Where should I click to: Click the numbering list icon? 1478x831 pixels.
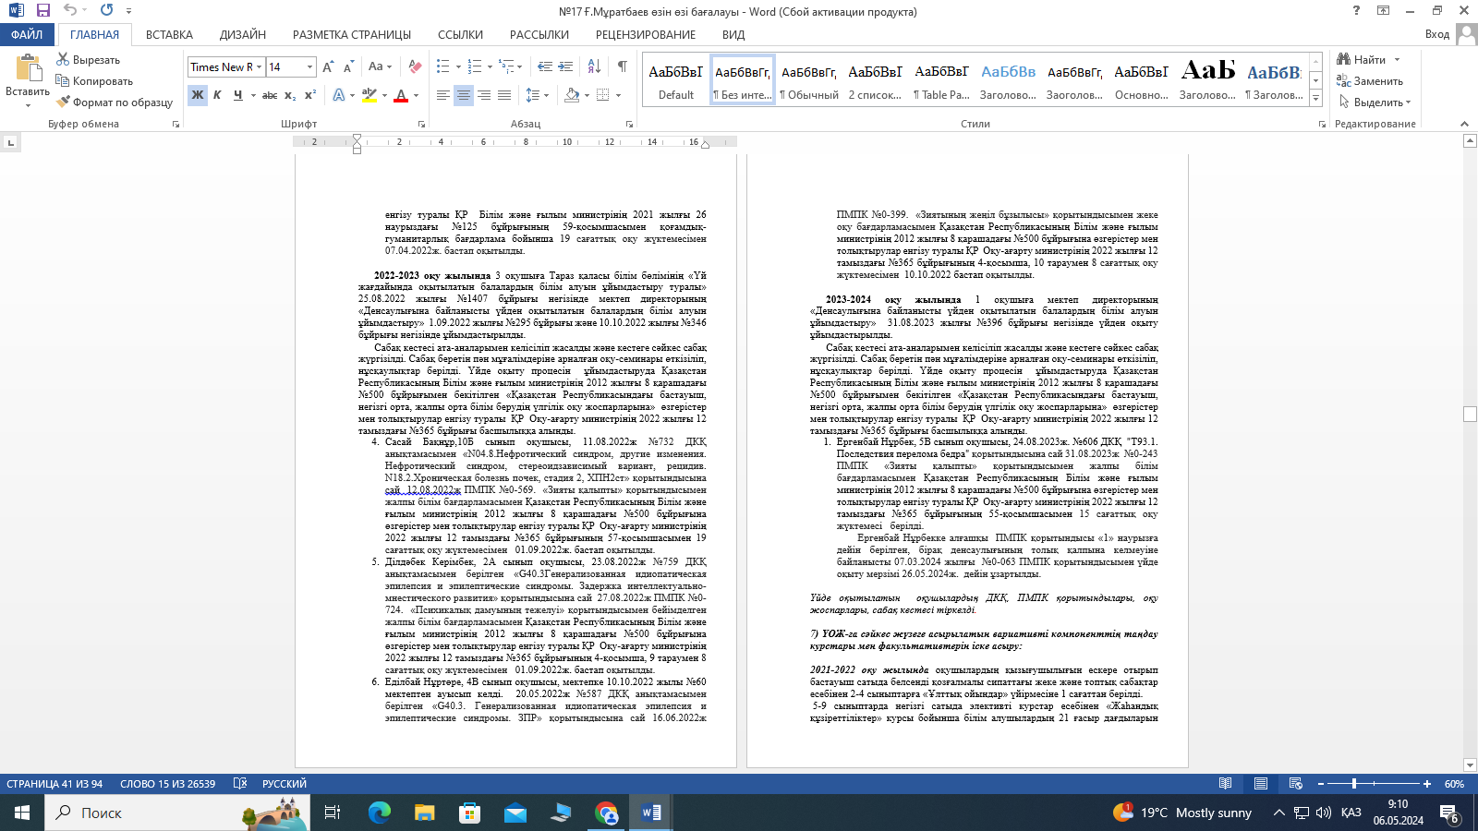click(x=475, y=66)
